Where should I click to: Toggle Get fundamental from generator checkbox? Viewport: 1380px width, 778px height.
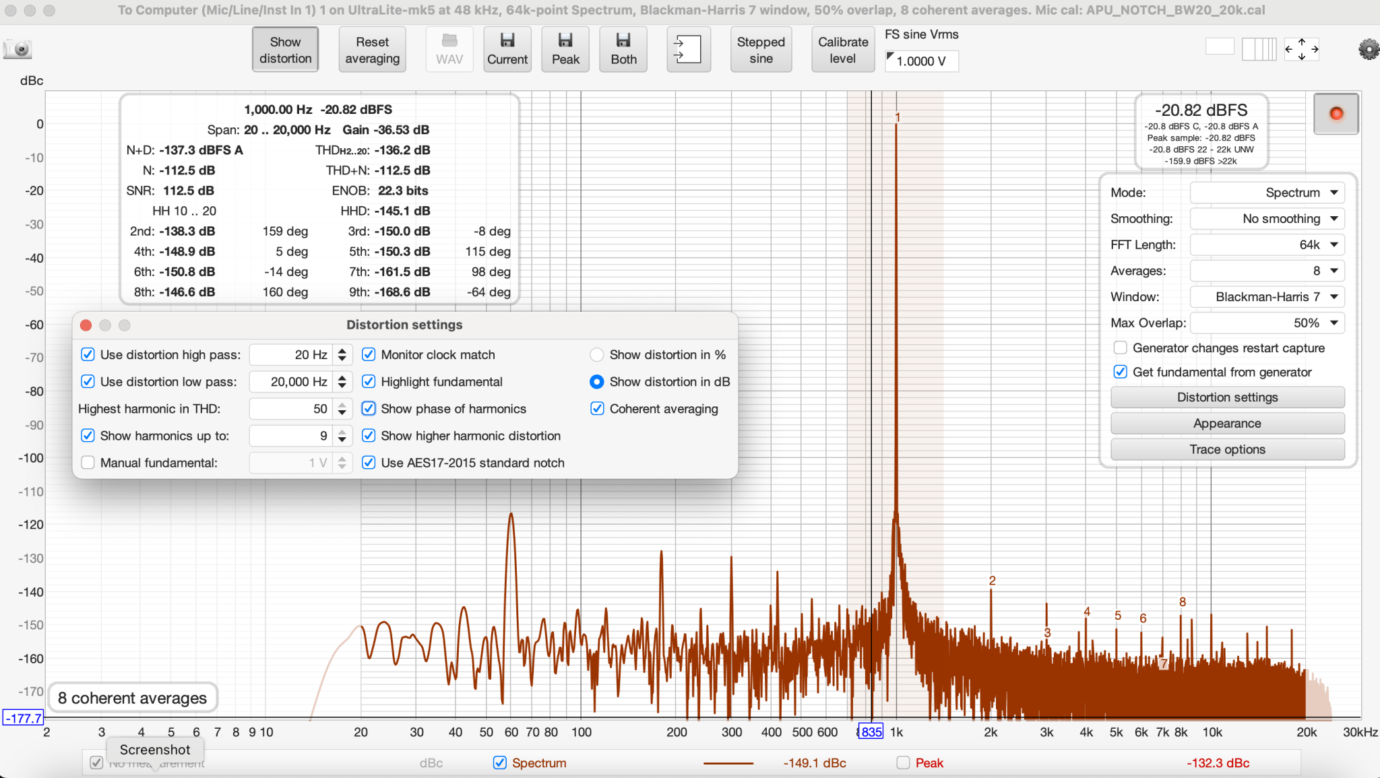pos(1120,372)
